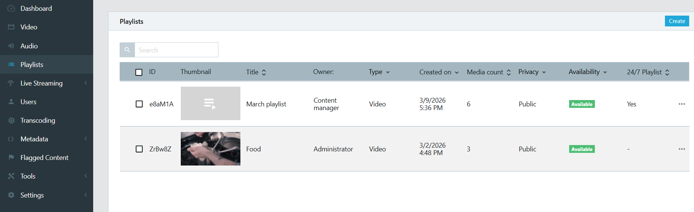
Task: Open the Food playlist thumbnail
Action: click(x=211, y=149)
